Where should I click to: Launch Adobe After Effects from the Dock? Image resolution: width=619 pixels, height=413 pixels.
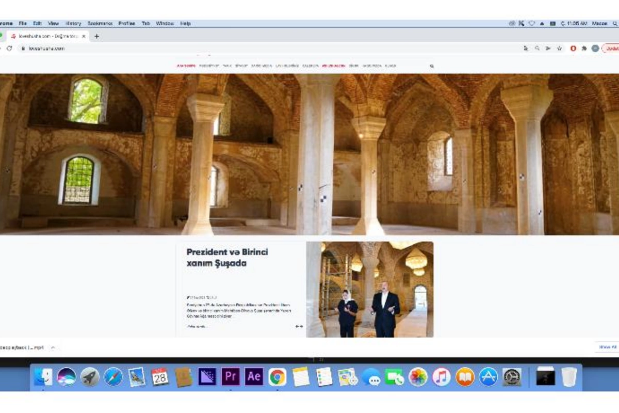(x=254, y=377)
